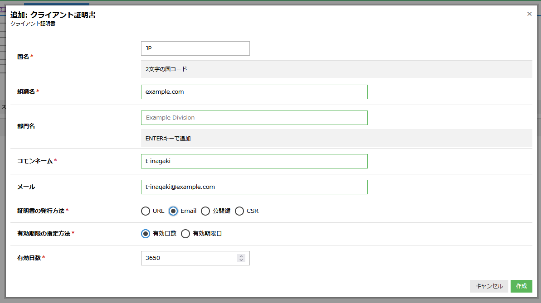541x303 pixels.
Task: Select the コモンネーム field showing t-inagaki
Action: click(254, 161)
